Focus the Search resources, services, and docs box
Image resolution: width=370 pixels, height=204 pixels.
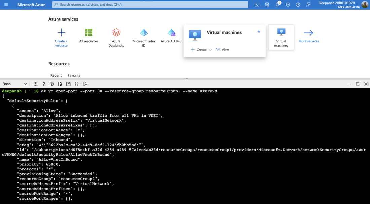pyautogui.click(x=150, y=4)
